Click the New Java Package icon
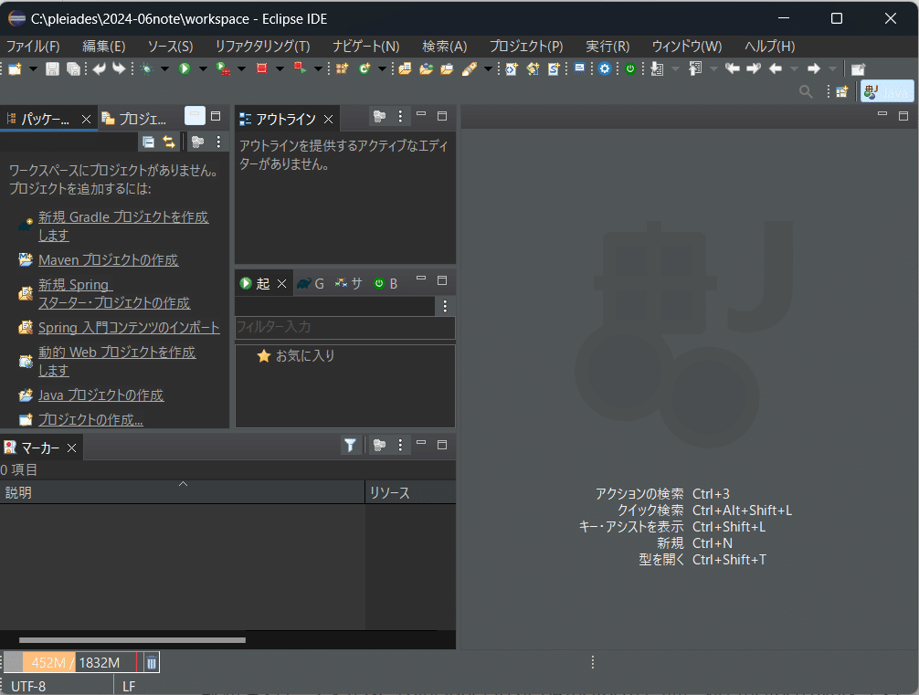This screenshot has height=695, width=919. (343, 69)
